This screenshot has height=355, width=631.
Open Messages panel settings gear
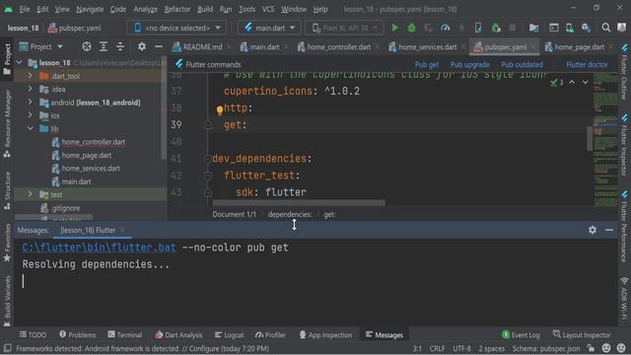(x=593, y=230)
